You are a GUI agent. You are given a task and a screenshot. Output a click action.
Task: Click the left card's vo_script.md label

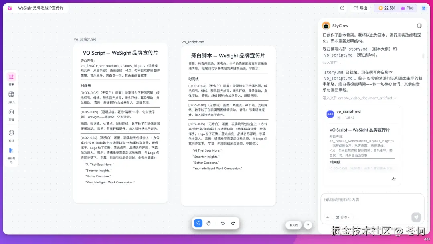(85, 39)
